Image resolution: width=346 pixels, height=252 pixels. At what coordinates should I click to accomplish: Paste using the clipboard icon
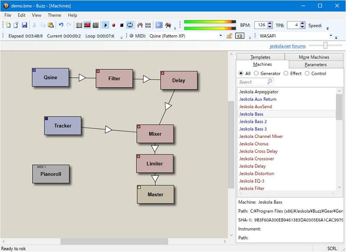(51, 25)
